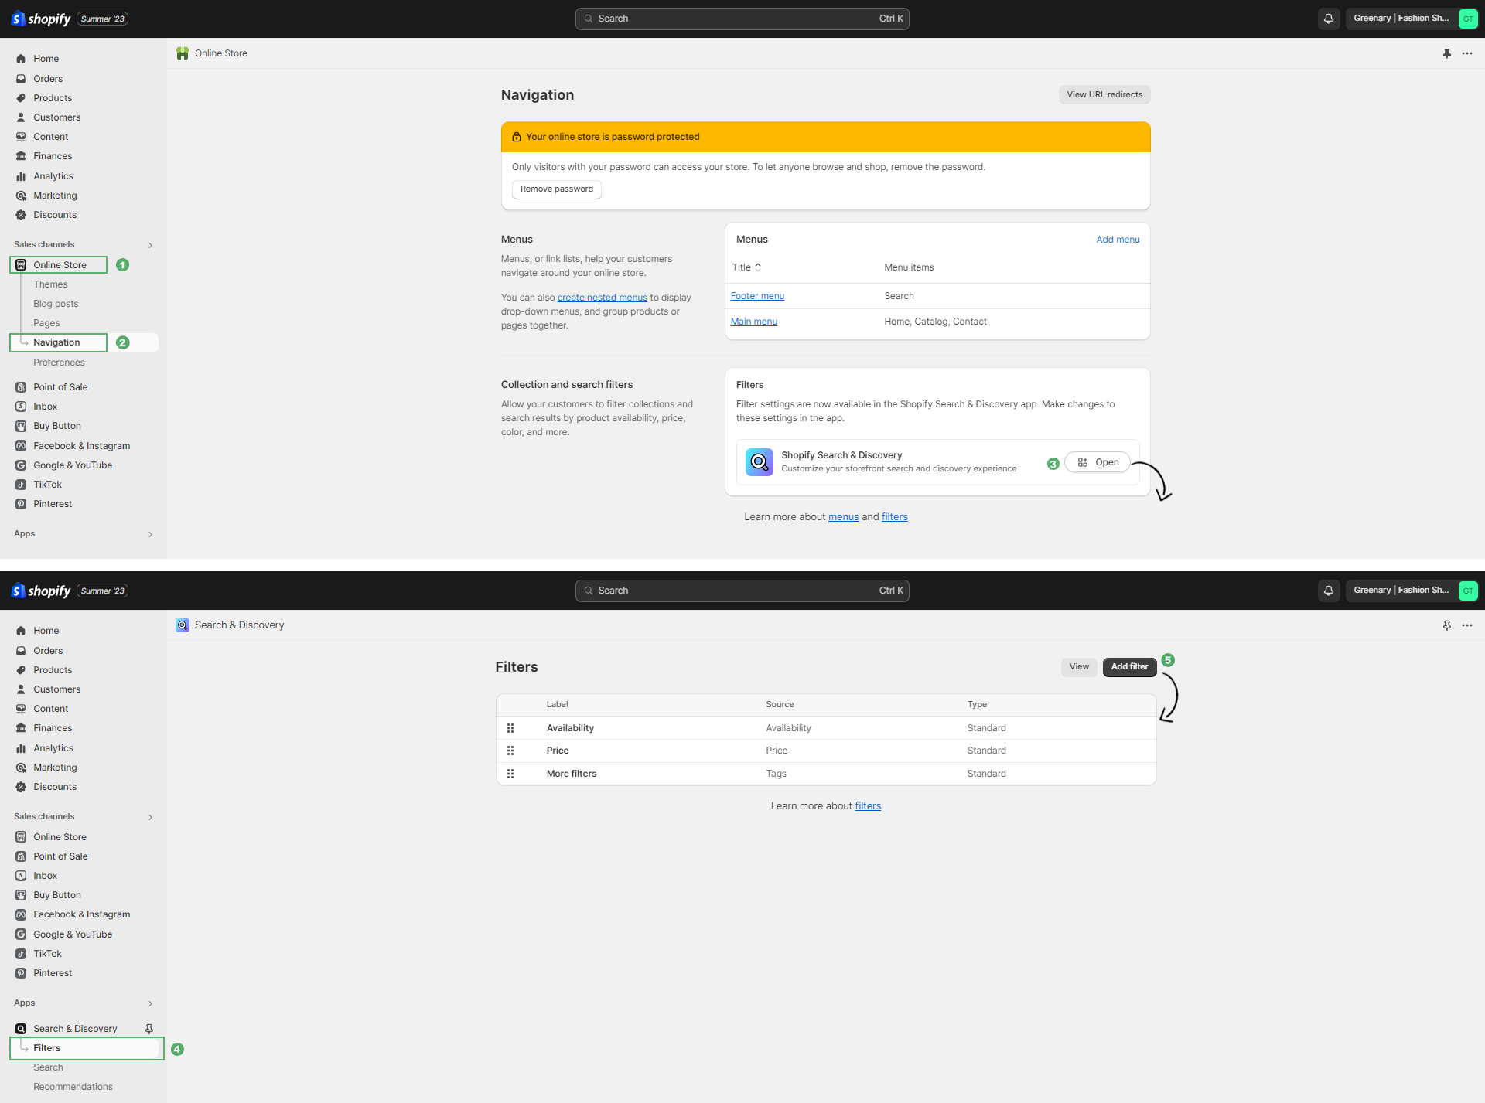Click the drag handle for Availability filter
1485x1103 pixels.
(510, 728)
